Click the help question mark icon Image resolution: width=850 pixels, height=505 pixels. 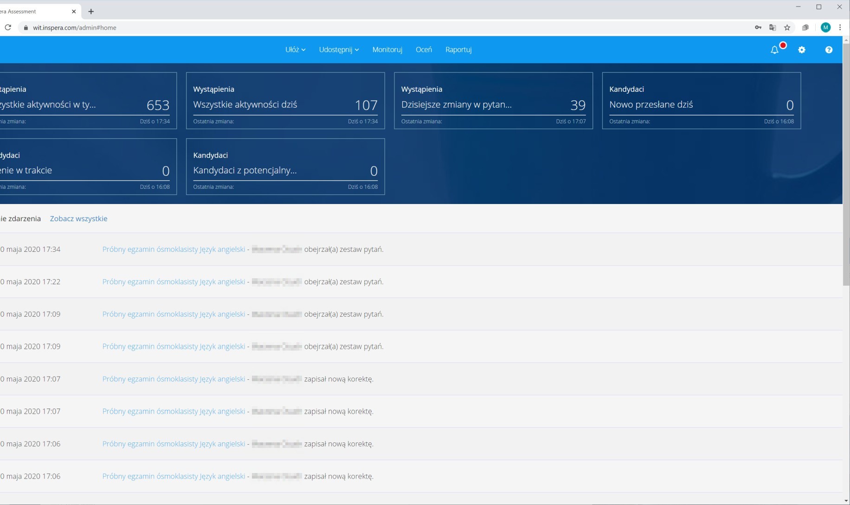point(829,50)
